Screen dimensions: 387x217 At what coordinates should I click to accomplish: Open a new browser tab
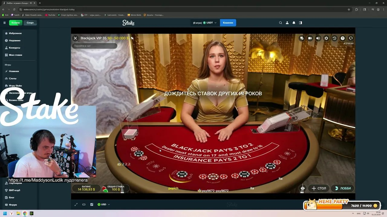click(40, 3)
